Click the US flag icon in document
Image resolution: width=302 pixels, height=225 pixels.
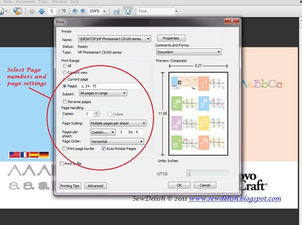pyautogui.click(x=14, y=155)
